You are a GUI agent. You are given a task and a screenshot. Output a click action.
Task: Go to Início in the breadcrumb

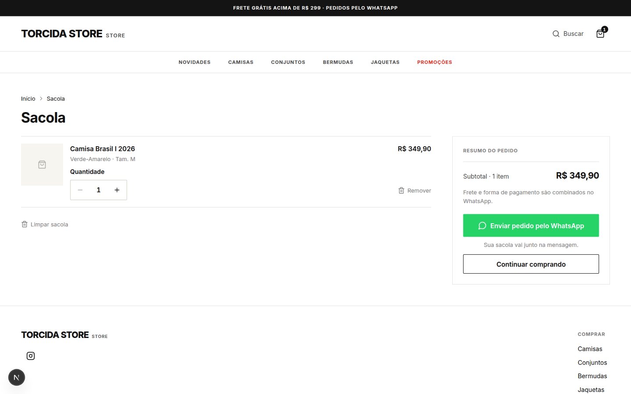pos(28,98)
